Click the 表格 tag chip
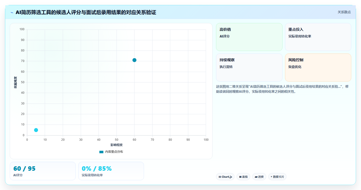 click(x=243, y=177)
